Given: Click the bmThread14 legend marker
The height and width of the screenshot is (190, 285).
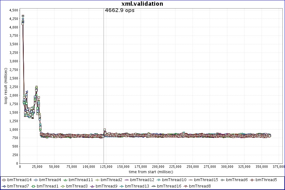Looking at the screenshot, I should tap(4, 180).
